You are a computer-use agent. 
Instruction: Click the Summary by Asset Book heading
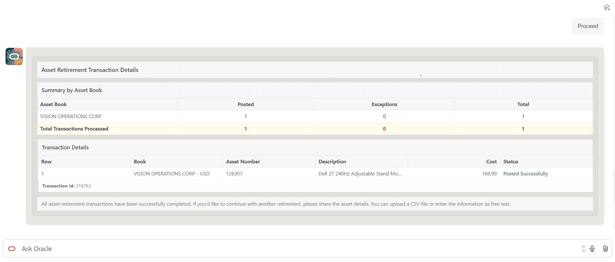[x=72, y=90]
